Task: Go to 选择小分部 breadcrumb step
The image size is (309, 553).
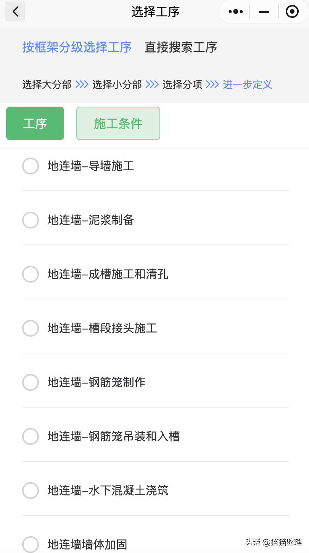Action: coord(117,84)
